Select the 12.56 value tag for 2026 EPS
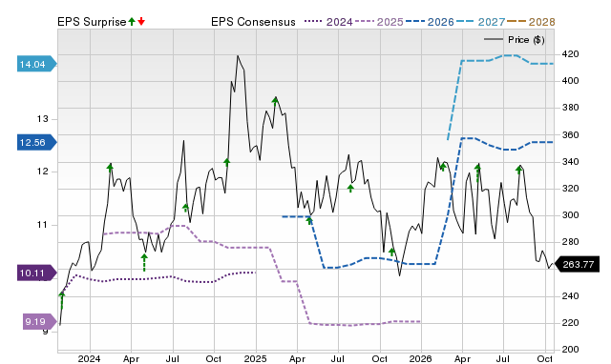 (36, 142)
